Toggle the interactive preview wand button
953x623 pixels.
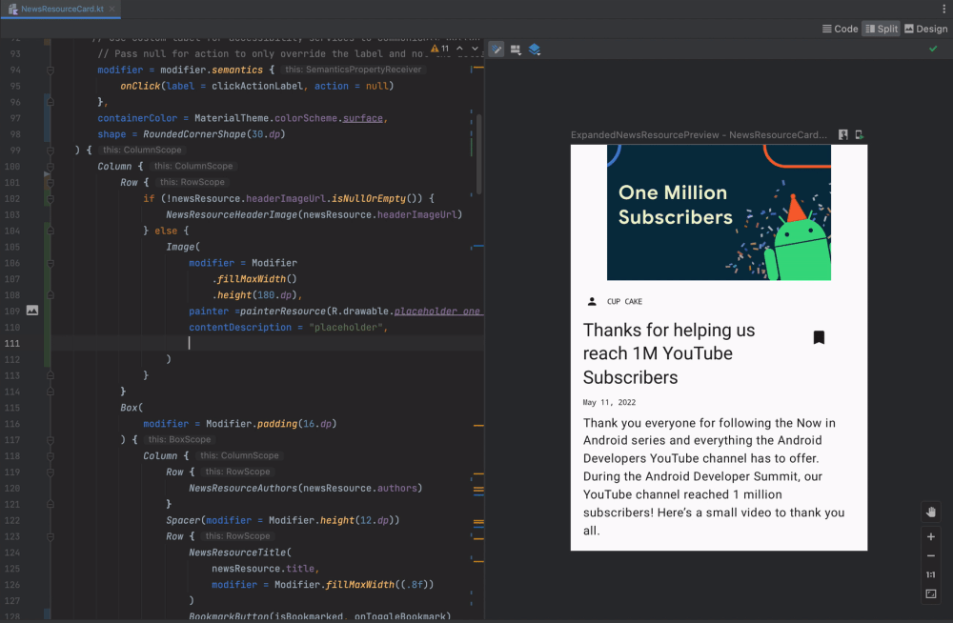tap(497, 49)
